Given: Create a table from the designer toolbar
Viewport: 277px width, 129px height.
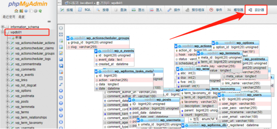Looking at the screenshot, I should tap(61, 78).
